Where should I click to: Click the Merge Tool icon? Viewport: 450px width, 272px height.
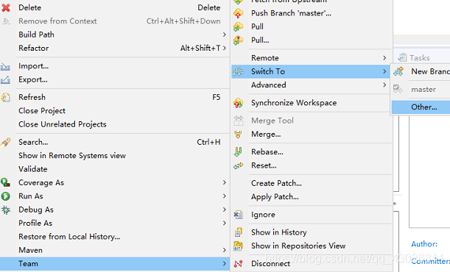pyautogui.click(x=238, y=121)
